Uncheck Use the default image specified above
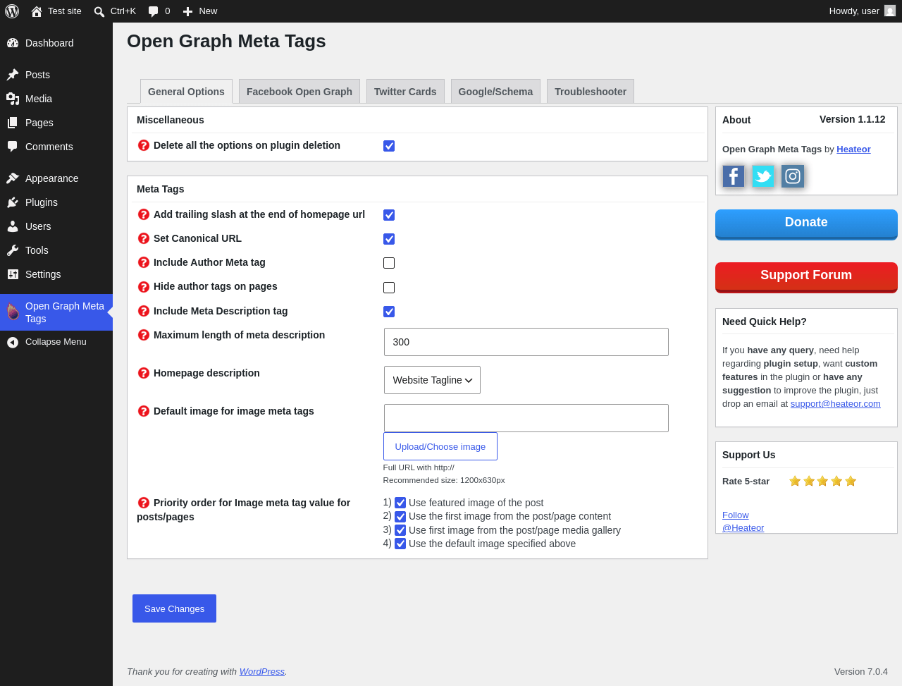 pyautogui.click(x=400, y=544)
